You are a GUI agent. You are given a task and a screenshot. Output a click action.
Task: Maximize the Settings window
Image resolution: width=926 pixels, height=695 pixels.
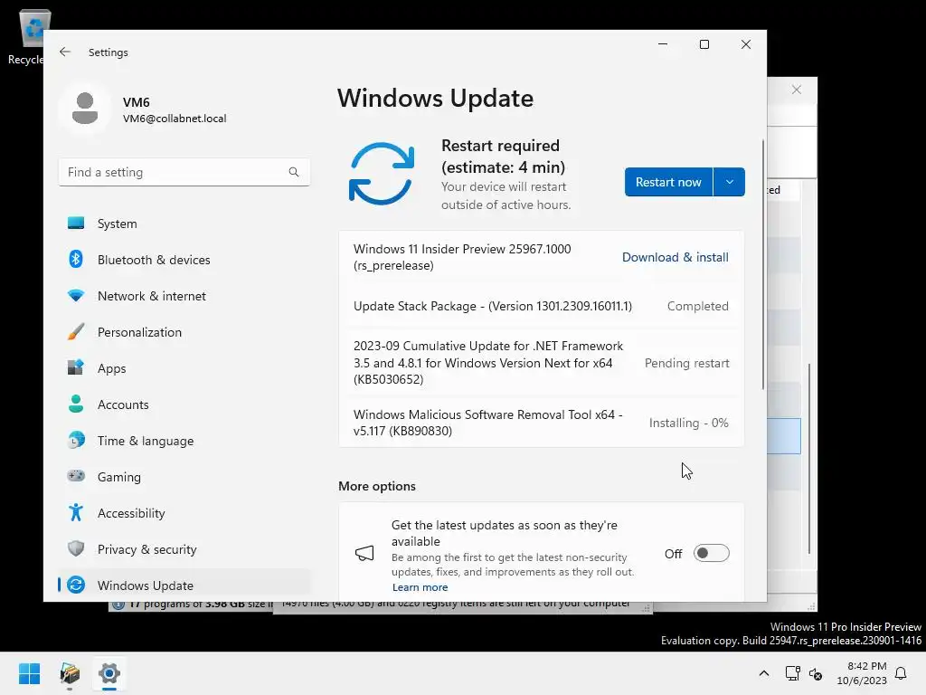pyautogui.click(x=704, y=44)
